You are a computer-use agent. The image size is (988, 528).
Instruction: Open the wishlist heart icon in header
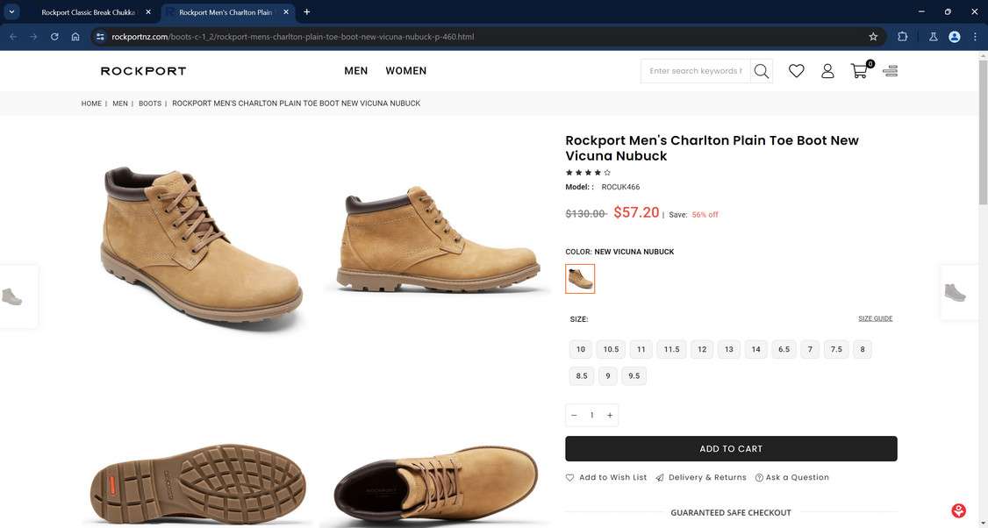coord(796,71)
